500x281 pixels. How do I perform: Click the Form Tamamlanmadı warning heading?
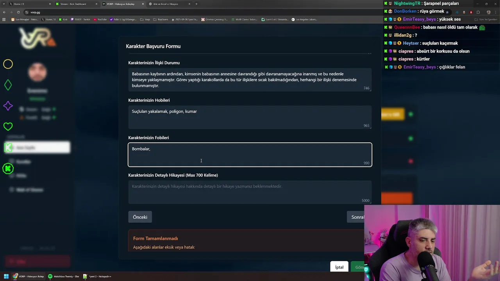point(155,238)
